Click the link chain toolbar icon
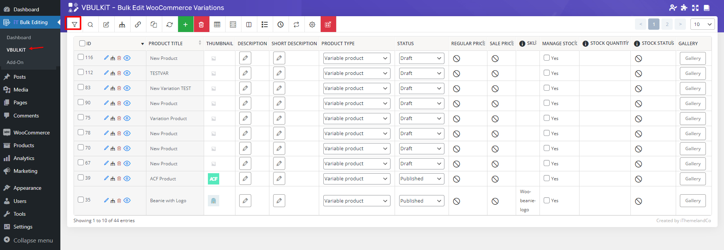The height and width of the screenshot is (250, 724). (138, 24)
